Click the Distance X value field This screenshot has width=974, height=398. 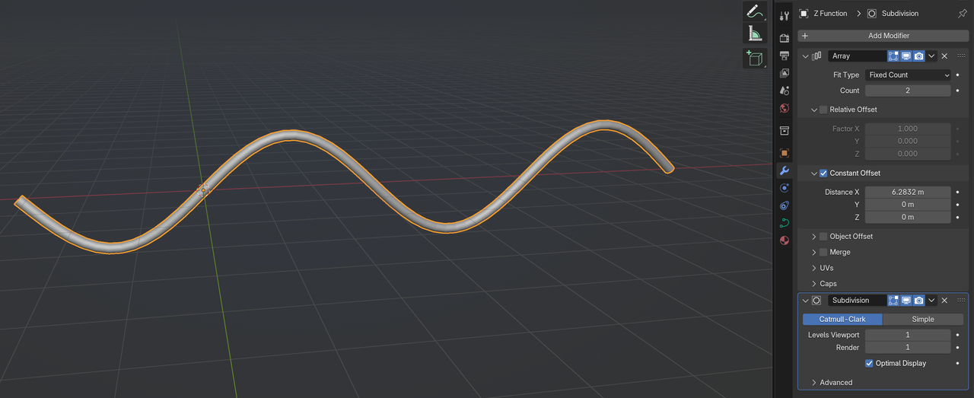[908, 193]
